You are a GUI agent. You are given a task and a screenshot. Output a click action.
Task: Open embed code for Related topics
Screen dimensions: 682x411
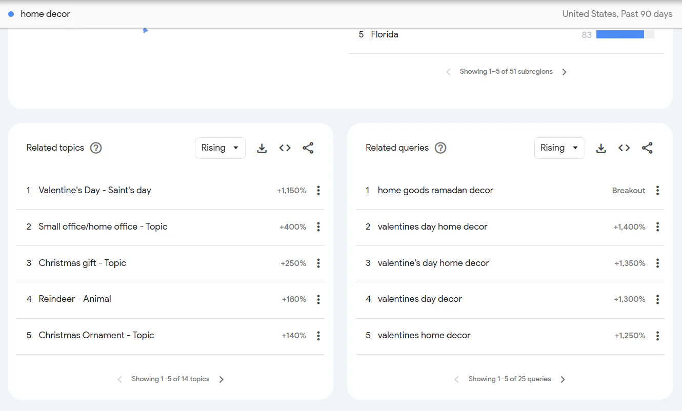pos(285,148)
